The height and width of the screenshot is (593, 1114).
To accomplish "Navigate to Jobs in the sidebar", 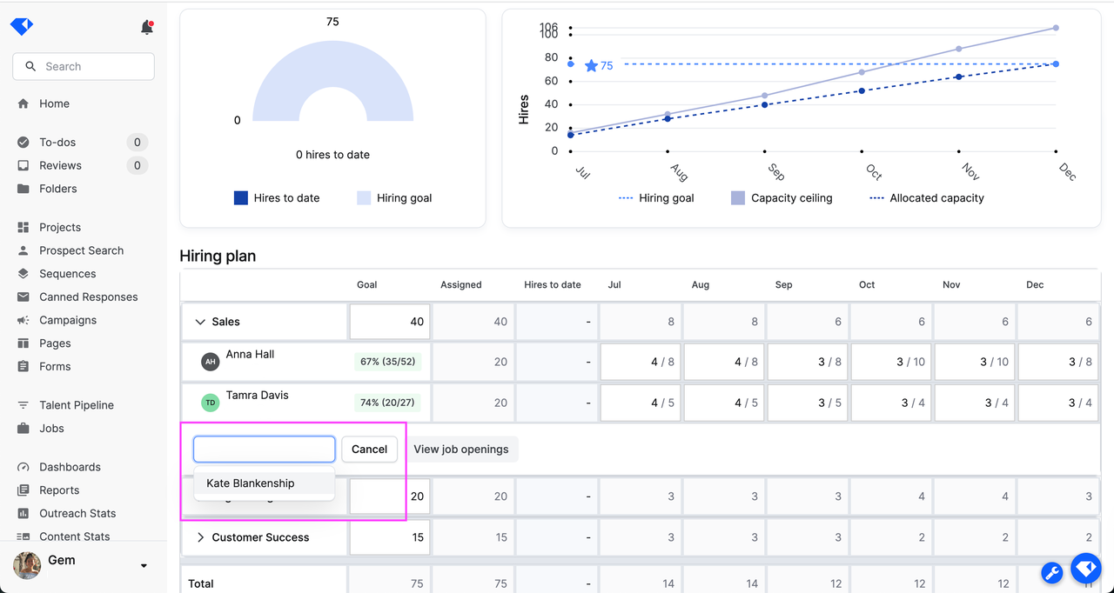I will tap(51, 429).
